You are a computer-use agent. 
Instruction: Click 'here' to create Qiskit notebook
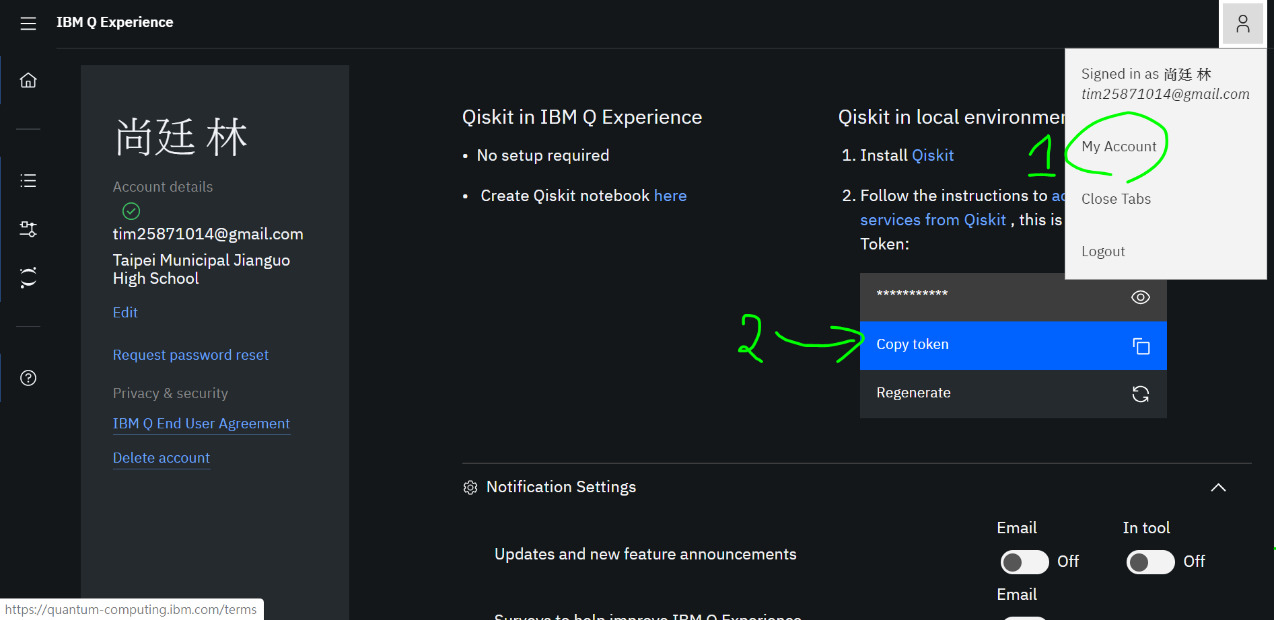670,196
